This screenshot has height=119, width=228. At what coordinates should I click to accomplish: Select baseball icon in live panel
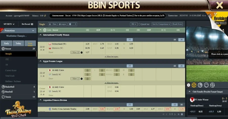tap(212, 85)
